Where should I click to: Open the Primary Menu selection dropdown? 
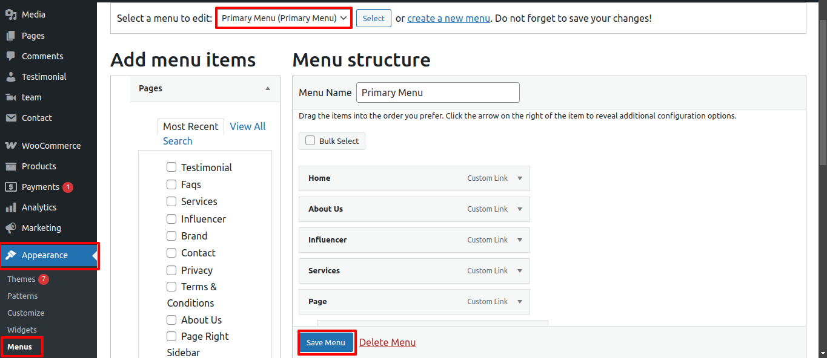pyautogui.click(x=284, y=18)
